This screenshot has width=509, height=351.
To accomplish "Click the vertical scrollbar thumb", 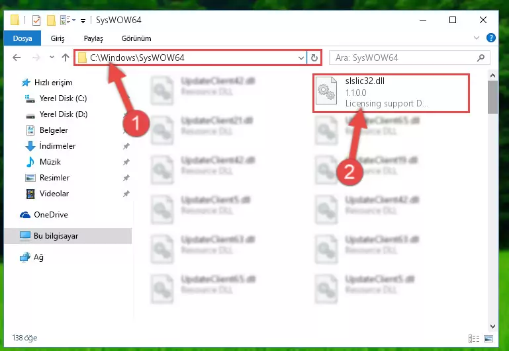I will 492,97.
